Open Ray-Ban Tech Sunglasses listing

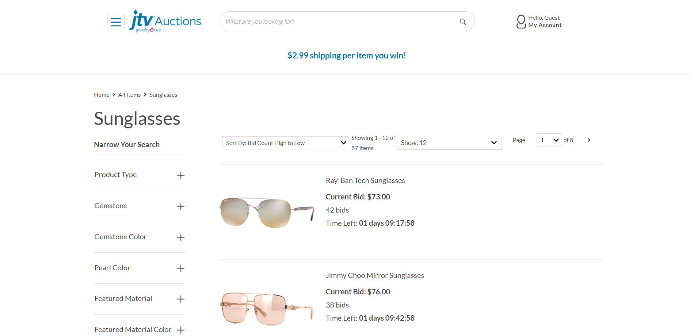tap(365, 180)
